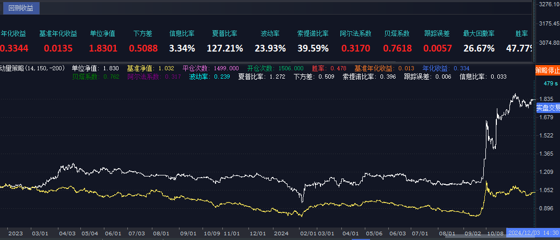The height and width of the screenshot is (240, 560).
Task: Click the chart legend 平仓次数: 1499.000
Action: (210, 68)
